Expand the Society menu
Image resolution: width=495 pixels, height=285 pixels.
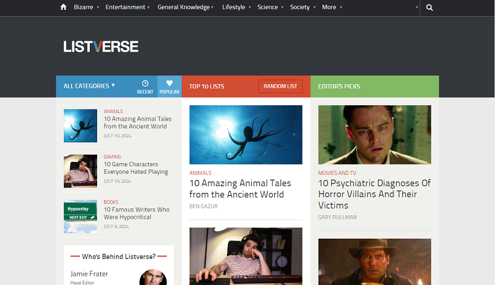(x=302, y=7)
